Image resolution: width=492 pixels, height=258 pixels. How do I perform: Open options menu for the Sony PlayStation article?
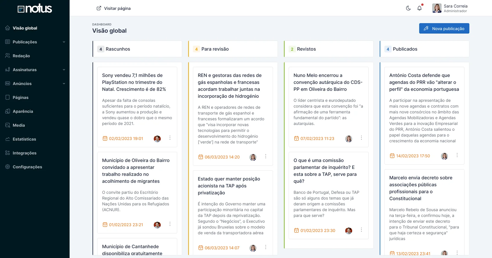[170, 138]
